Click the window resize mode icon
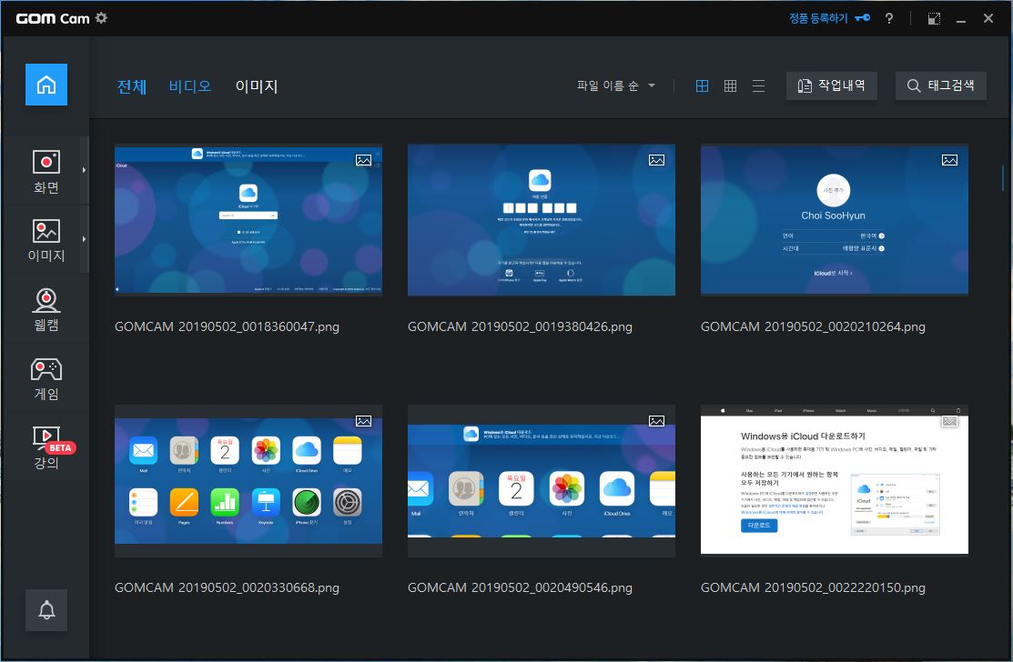 pyautogui.click(x=934, y=19)
